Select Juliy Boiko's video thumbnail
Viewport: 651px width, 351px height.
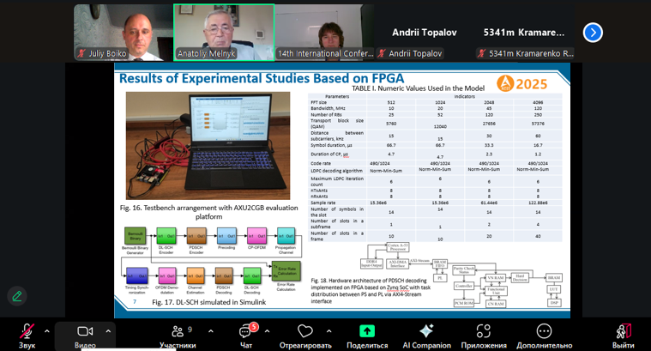123,31
